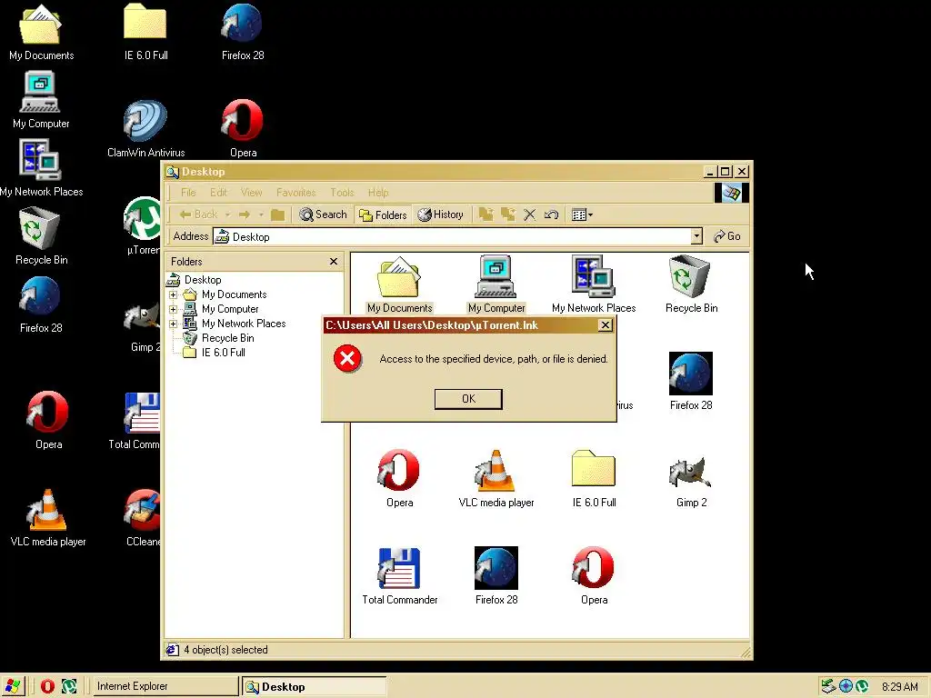Click the globe system tray icon
This screenshot has height=698, width=931.
click(846, 687)
